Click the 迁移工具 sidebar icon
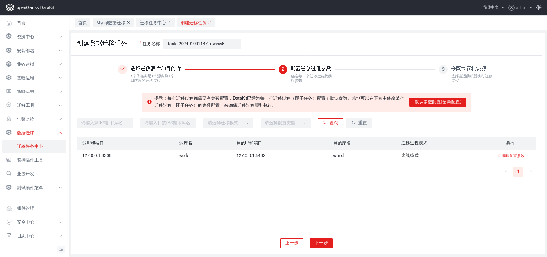Viewport: 547px width, 257px height. point(8,105)
